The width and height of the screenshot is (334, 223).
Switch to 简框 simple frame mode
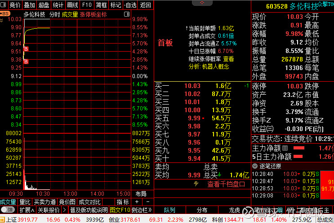102,5
